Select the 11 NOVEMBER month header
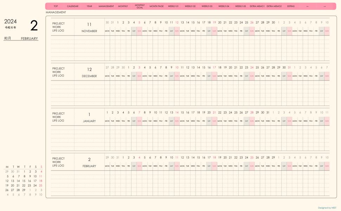The width and height of the screenshot is (341, 211). pyautogui.click(x=89, y=27)
